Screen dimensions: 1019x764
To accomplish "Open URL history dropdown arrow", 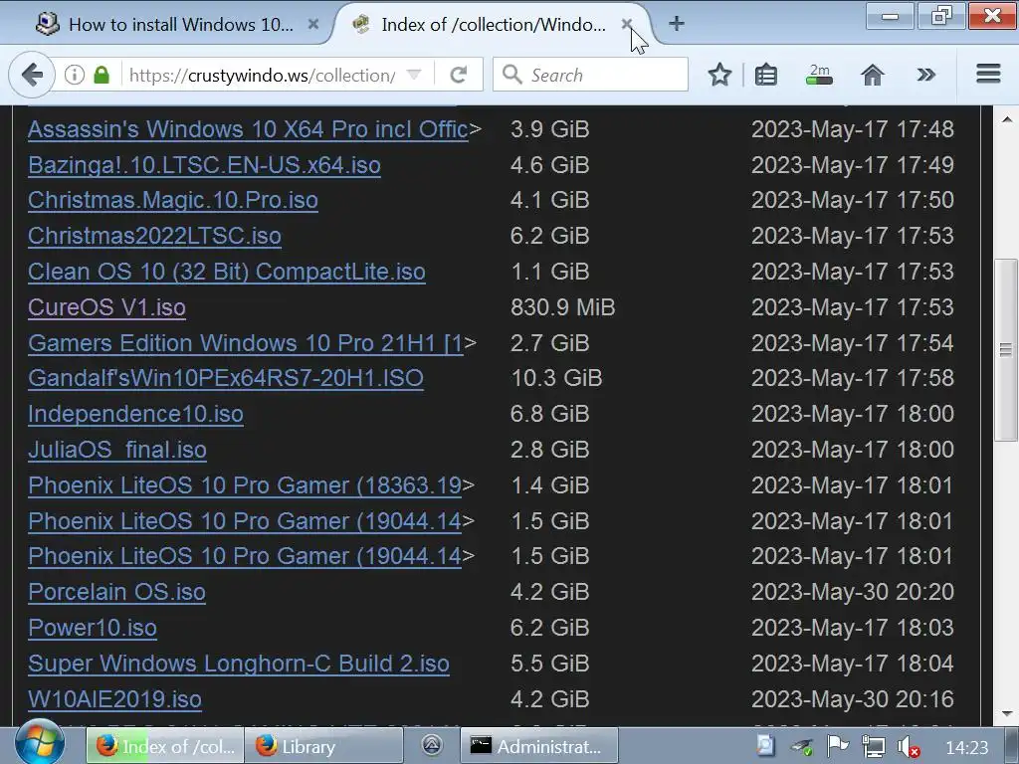I will pos(414,74).
